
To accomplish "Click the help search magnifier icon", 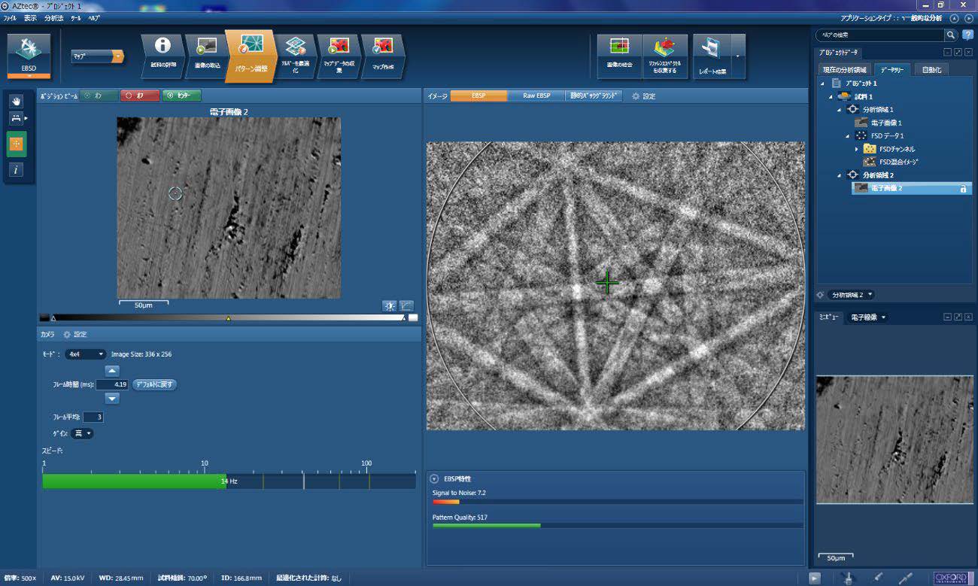I will coord(951,35).
